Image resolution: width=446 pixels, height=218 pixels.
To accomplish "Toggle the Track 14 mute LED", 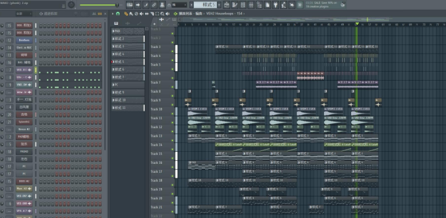I will (172, 149).
